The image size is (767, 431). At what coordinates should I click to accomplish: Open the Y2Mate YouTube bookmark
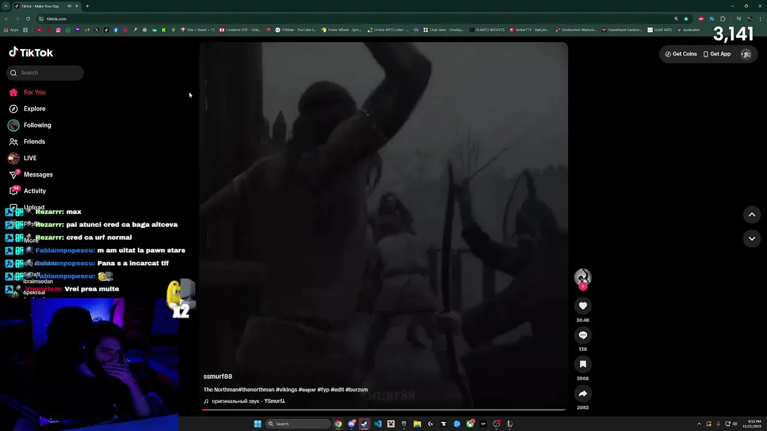click(295, 30)
